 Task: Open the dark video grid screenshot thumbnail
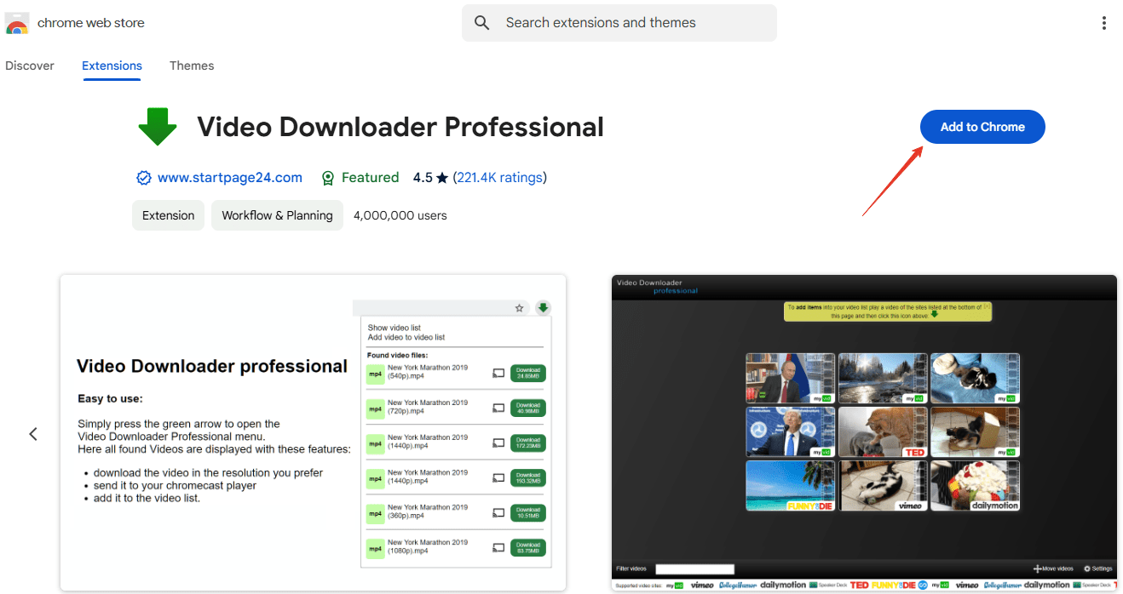click(x=864, y=432)
